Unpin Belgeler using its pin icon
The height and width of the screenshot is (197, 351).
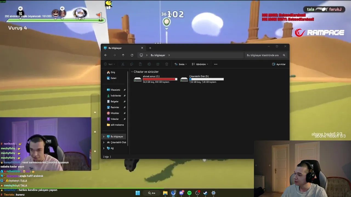[x=124, y=102]
